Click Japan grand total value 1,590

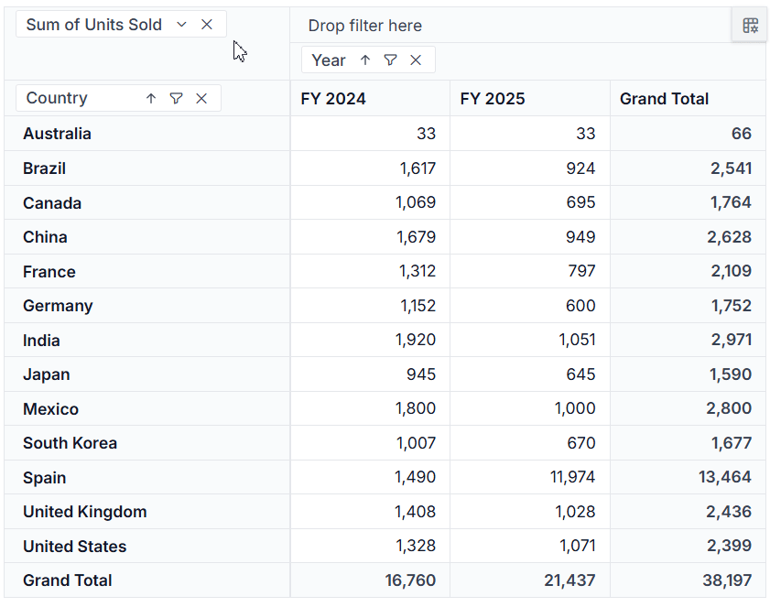pos(688,374)
